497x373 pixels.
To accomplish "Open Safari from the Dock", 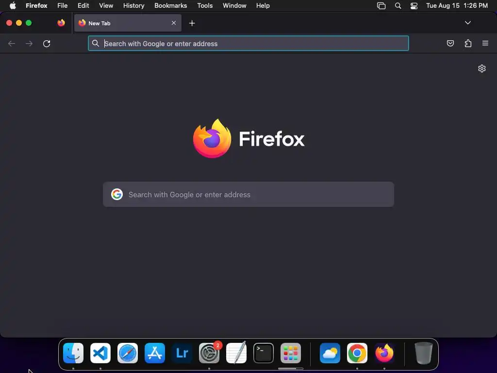I will [x=128, y=353].
